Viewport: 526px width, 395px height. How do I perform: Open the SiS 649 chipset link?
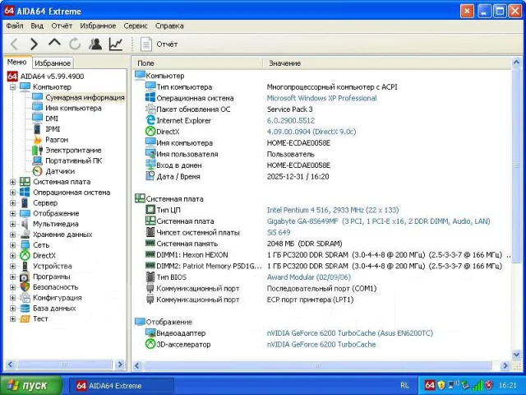(x=279, y=232)
